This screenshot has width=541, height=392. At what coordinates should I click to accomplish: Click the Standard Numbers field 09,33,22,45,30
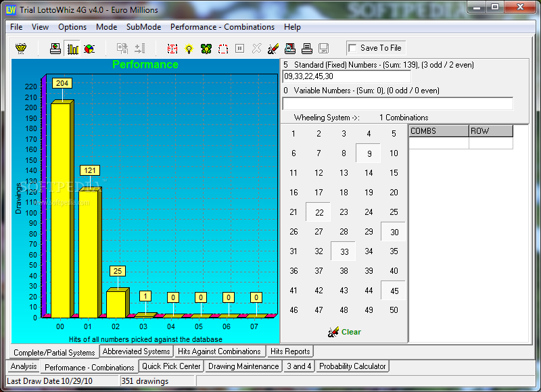pyautogui.click(x=346, y=76)
